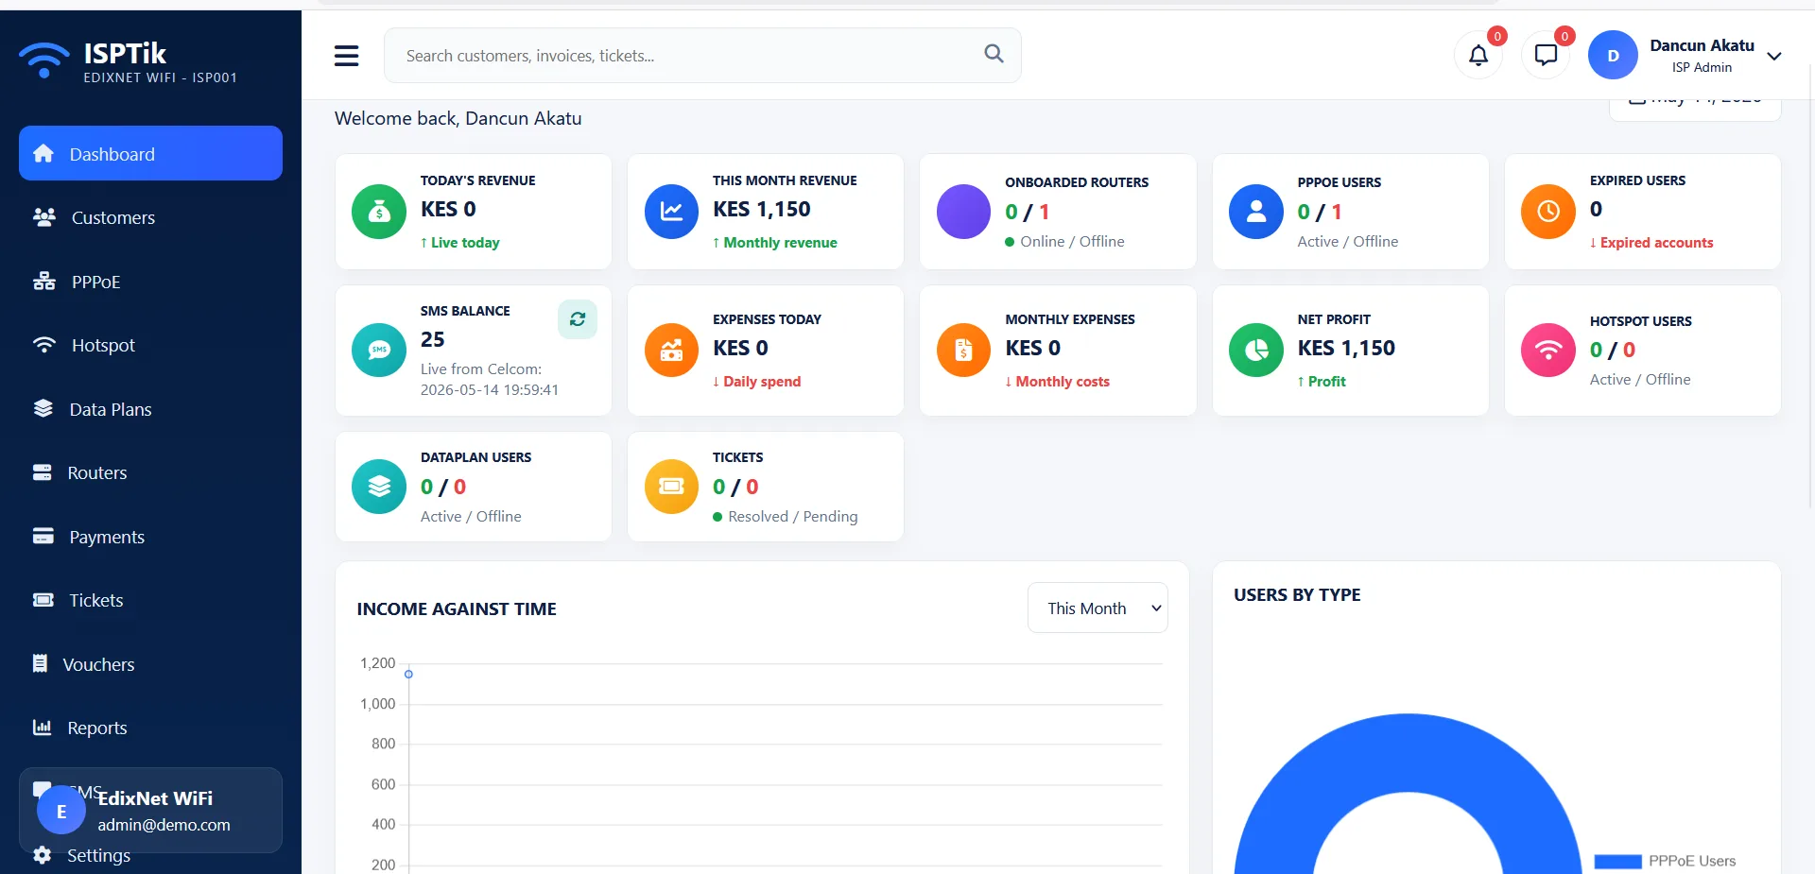
Task: Click the Hotspot wifi sidebar icon
Action: point(43,345)
